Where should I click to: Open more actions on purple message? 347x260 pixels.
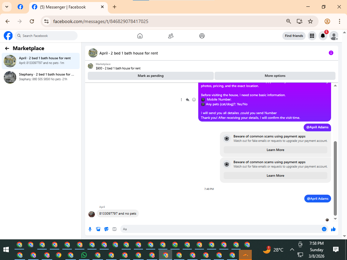point(181,100)
